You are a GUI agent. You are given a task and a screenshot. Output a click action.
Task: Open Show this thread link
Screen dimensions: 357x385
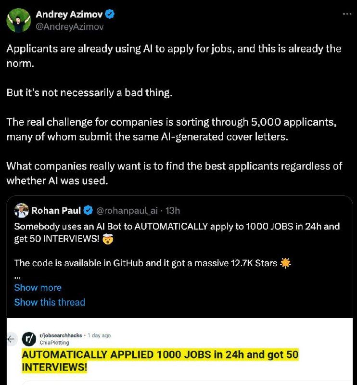pyautogui.click(x=50, y=302)
